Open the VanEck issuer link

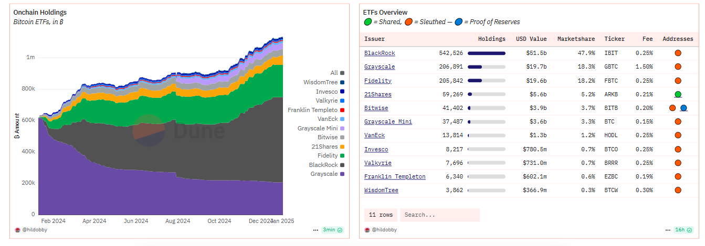(374, 135)
